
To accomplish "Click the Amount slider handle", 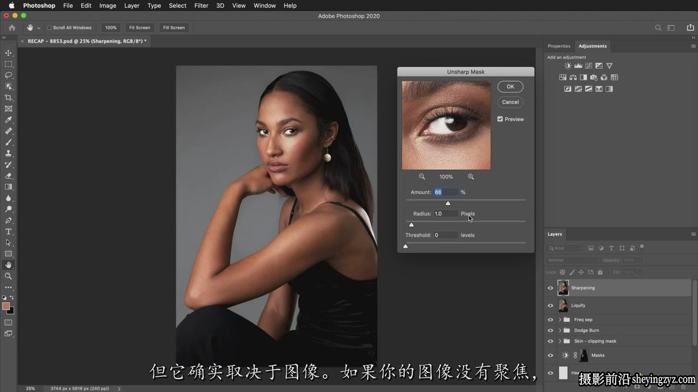I will coord(448,204).
